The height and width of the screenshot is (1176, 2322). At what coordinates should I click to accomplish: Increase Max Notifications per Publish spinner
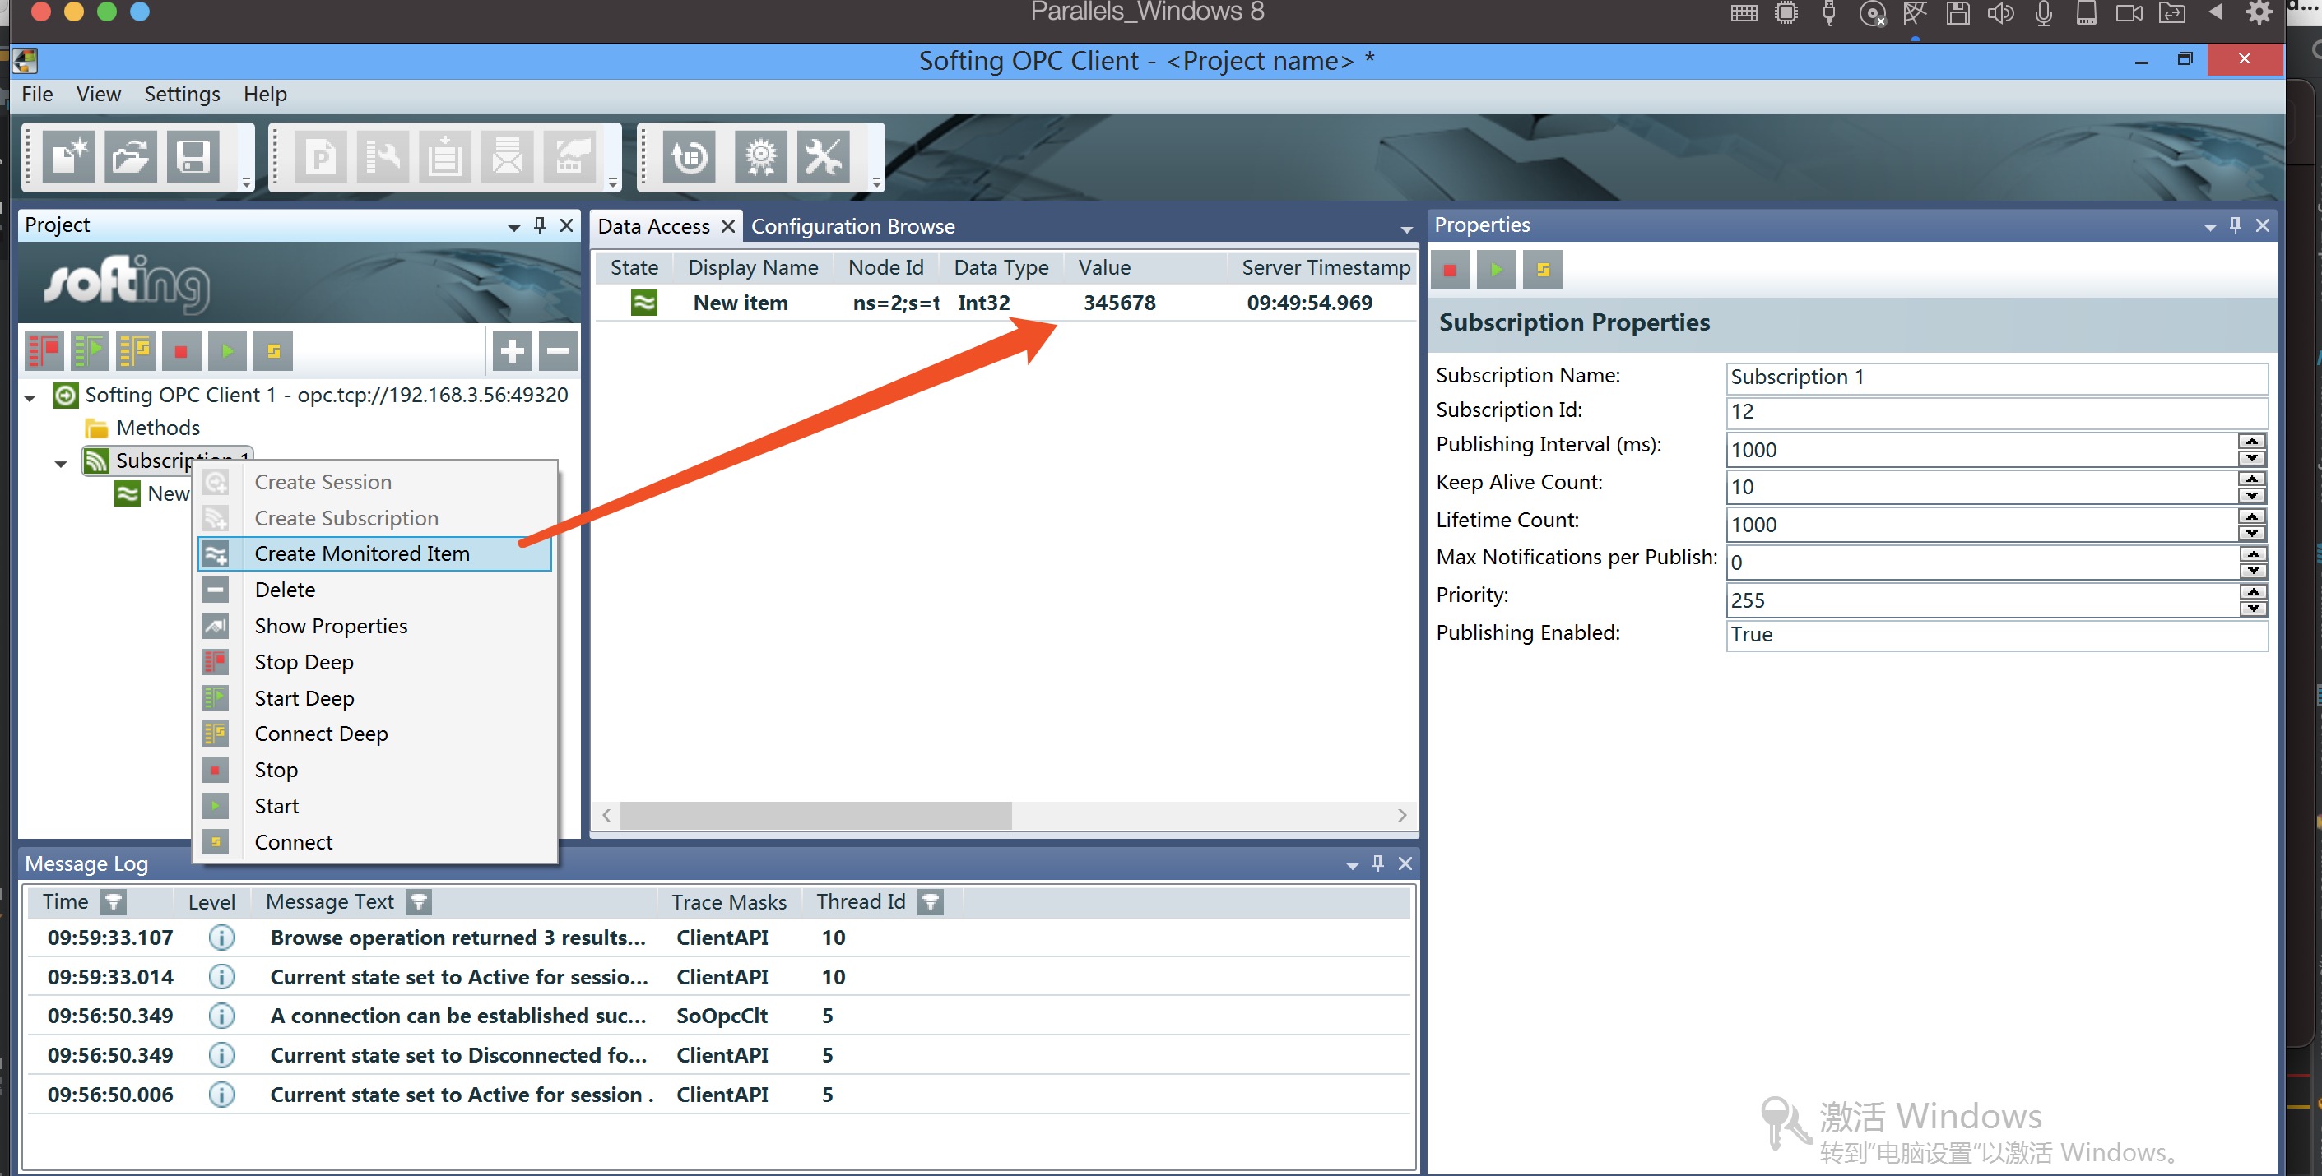2252,554
